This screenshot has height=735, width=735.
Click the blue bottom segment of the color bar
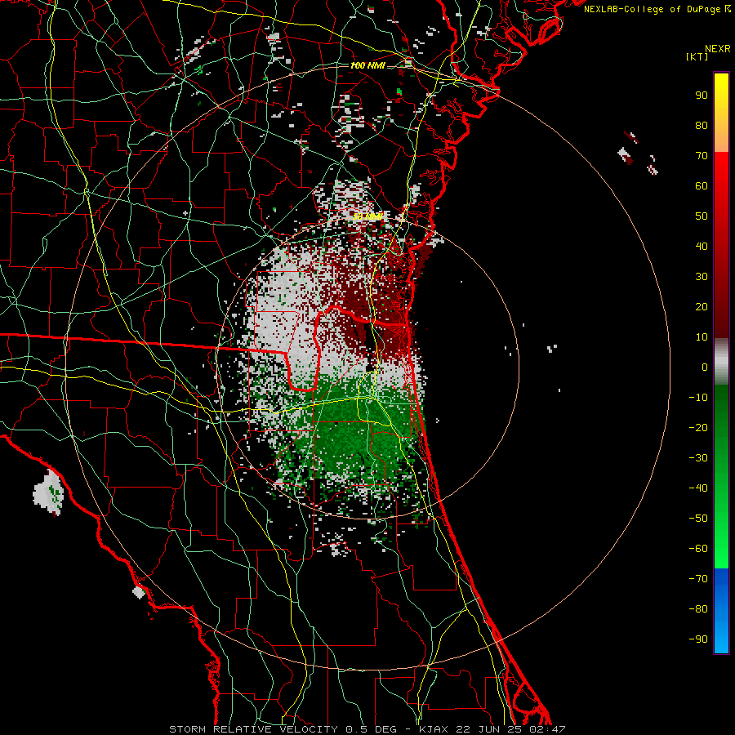[721, 611]
